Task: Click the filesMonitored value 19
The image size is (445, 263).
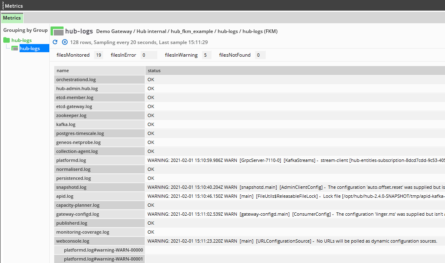Action: (98, 55)
